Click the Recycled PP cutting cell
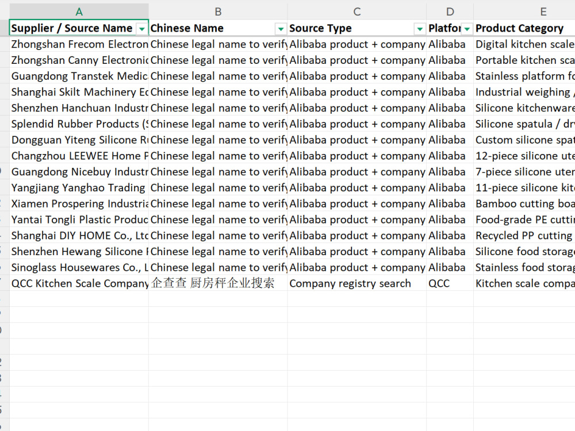The width and height of the screenshot is (575, 431). tap(524, 236)
